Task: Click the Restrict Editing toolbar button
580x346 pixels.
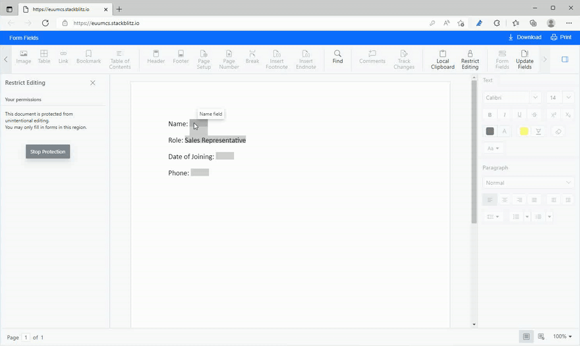Action: pos(470,59)
